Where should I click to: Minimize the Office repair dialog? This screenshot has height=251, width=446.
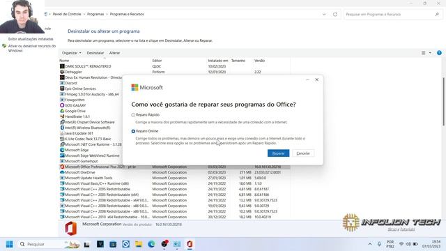click(x=307, y=79)
